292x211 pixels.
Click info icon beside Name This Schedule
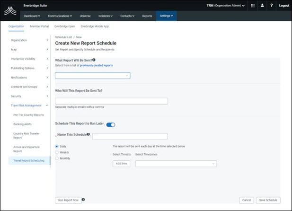click(88, 135)
